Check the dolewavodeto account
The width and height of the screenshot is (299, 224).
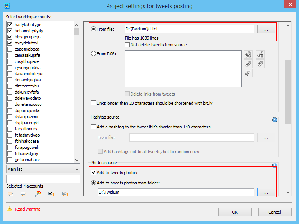[10, 98]
